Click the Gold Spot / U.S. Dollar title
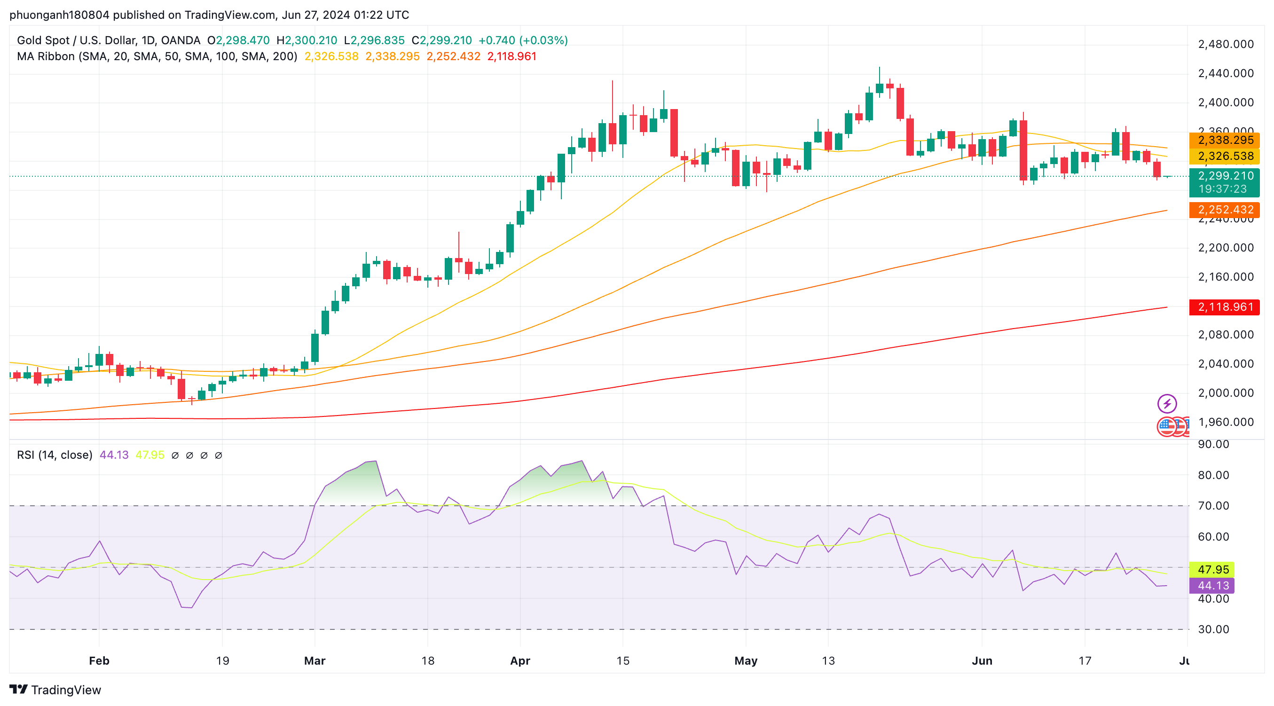Viewport: 1274px width, 706px height. (108, 40)
